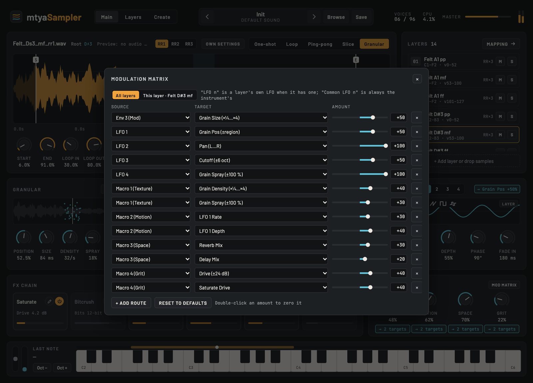
Task: Remove the Delay Mix route
Action: (417, 259)
